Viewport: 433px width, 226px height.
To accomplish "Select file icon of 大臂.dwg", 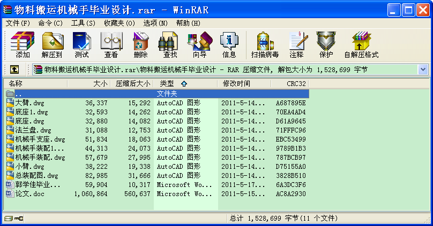I will click(10, 103).
